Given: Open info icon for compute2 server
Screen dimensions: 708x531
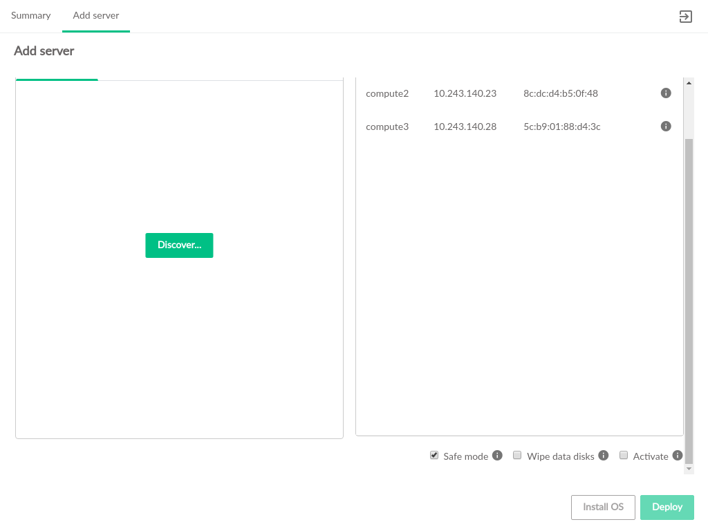Looking at the screenshot, I should (x=666, y=93).
